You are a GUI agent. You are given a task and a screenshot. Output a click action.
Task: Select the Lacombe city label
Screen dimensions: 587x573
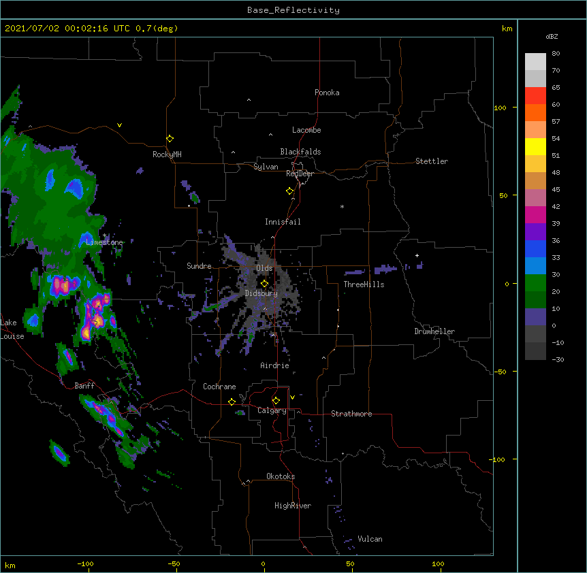pyautogui.click(x=306, y=130)
